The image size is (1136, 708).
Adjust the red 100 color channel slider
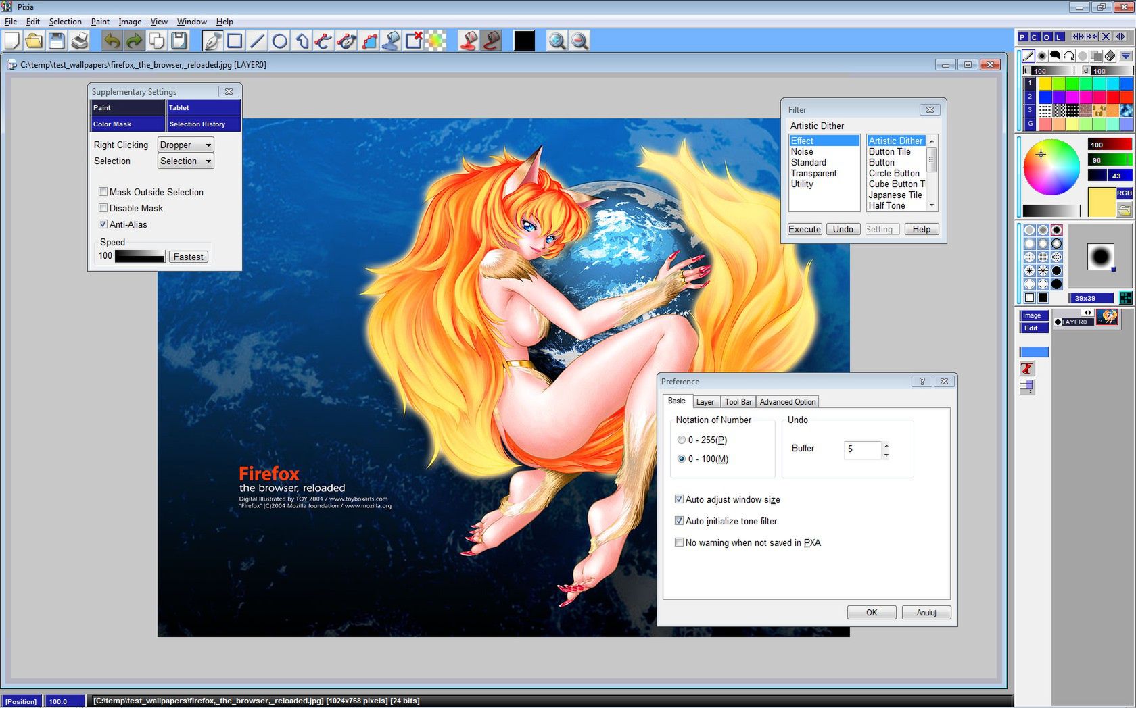pos(1110,145)
